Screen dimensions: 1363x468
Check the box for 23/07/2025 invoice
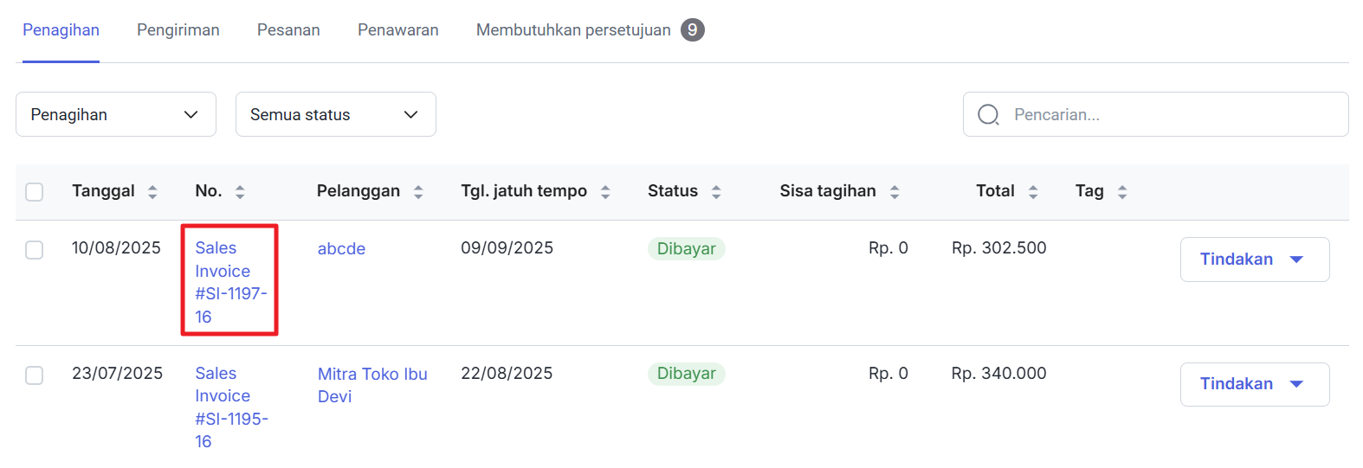pyautogui.click(x=35, y=375)
